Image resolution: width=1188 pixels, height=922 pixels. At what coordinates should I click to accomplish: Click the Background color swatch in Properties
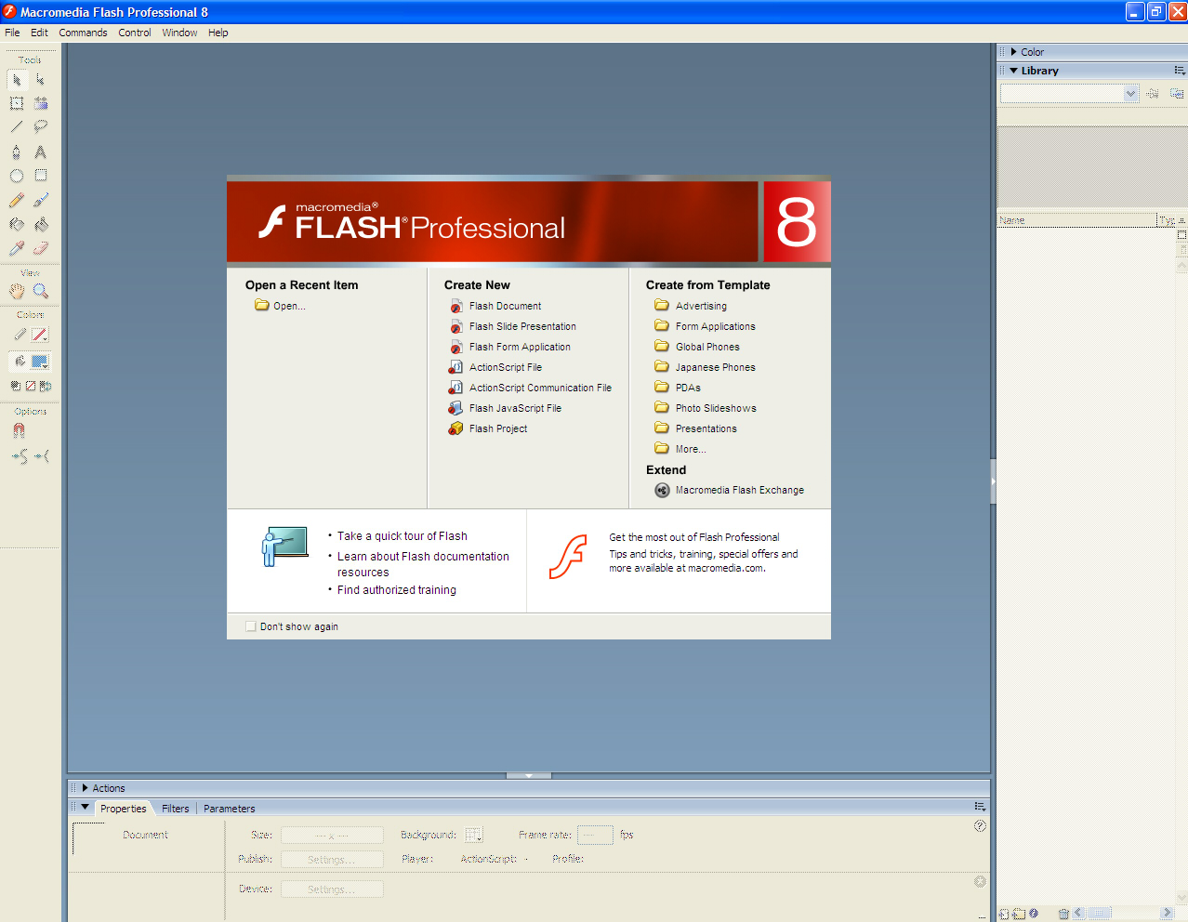(x=474, y=835)
